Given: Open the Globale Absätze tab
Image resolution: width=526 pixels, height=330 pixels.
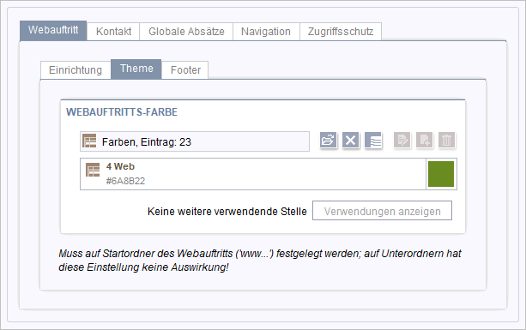Looking at the screenshot, I should tap(186, 32).
